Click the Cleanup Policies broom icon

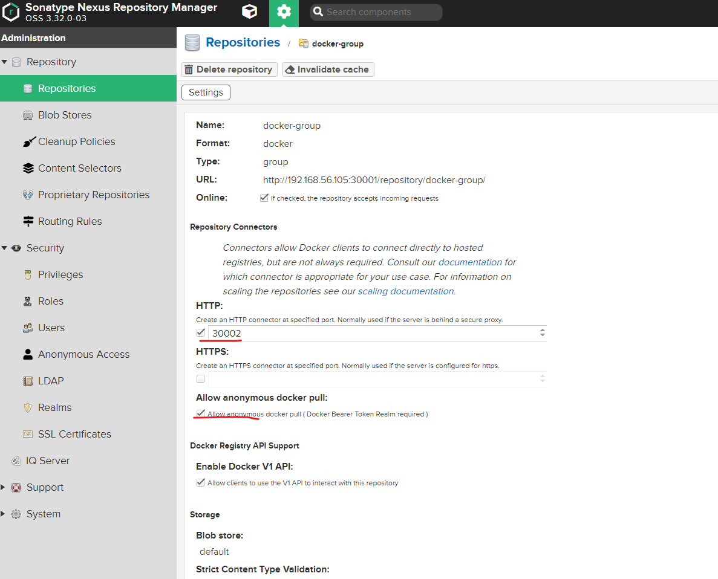click(28, 141)
